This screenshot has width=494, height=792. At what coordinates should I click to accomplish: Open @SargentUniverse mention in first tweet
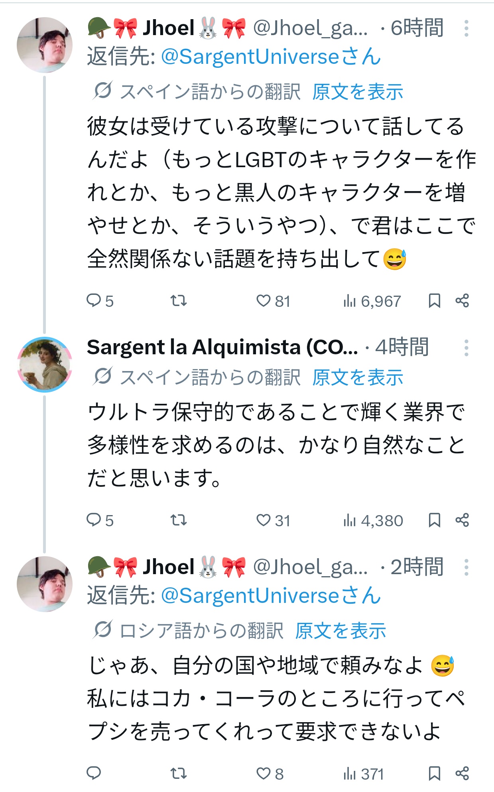click(271, 57)
